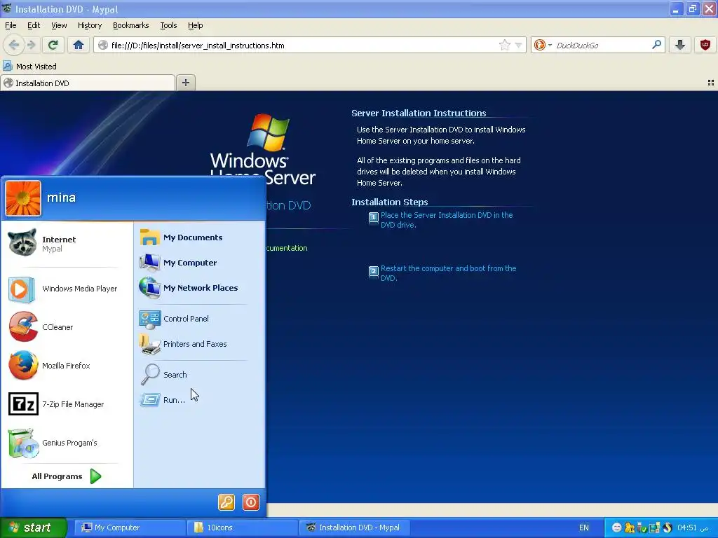The height and width of the screenshot is (538, 718).
Task: Open the uBlock Origin shield icon
Action: pyautogui.click(x=705, y=45)
